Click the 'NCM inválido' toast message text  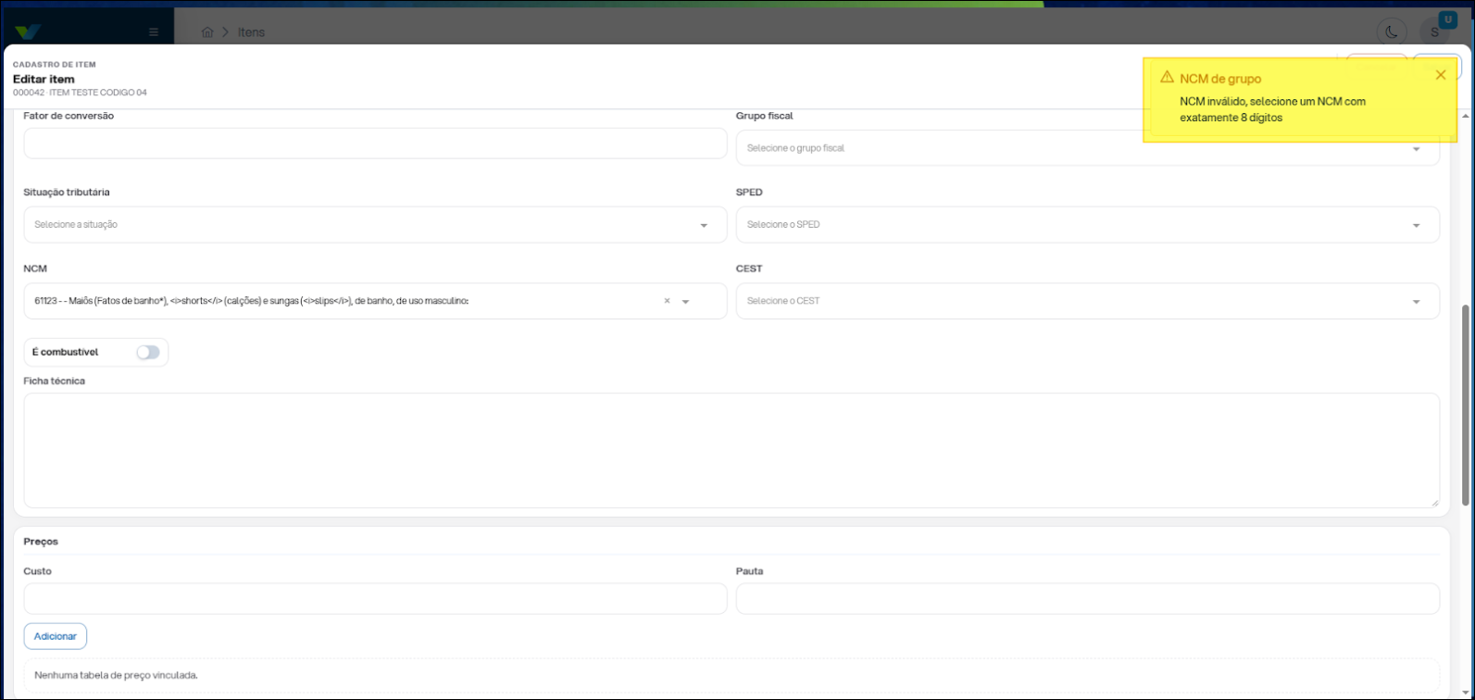[x=1272, y=109]
